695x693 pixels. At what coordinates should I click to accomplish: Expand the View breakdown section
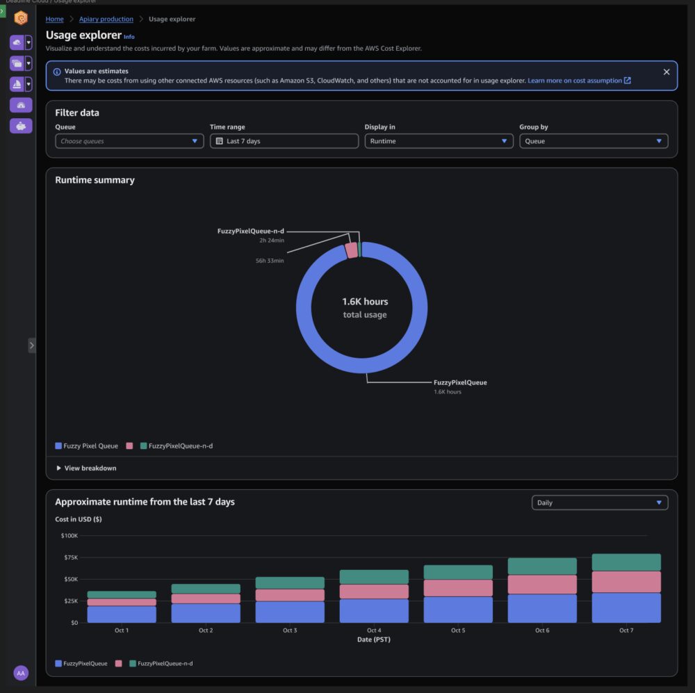tap(86, 468)
